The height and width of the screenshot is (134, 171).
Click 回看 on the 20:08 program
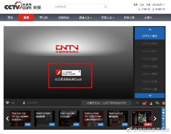pyautogui.click(x=101, y=124)
